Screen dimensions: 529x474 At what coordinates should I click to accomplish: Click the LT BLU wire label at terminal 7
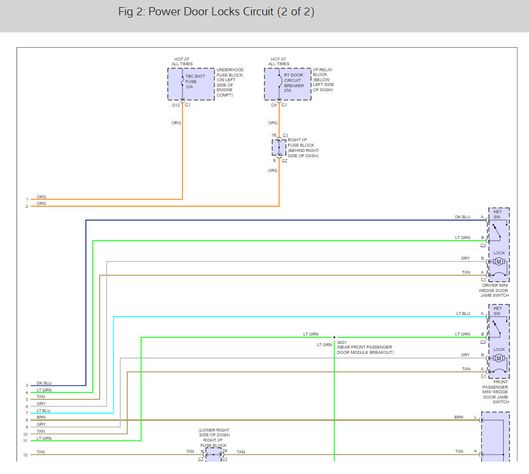[x=44, y=411]
